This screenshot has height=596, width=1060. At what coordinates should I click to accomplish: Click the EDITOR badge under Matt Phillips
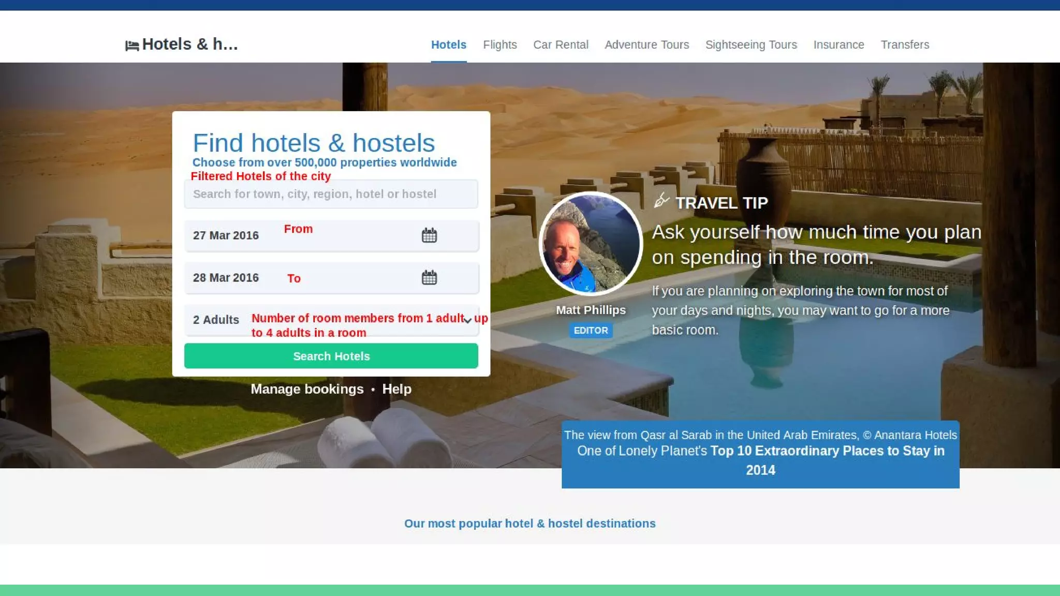(x=591, y=331)
